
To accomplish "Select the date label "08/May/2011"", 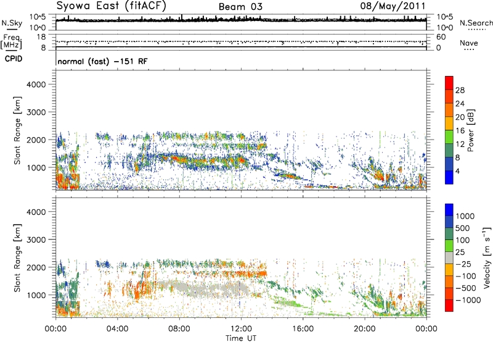I will point(393,6).
